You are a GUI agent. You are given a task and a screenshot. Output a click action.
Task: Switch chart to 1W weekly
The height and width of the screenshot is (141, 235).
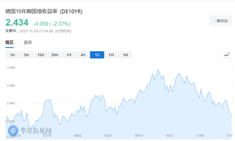111,55
